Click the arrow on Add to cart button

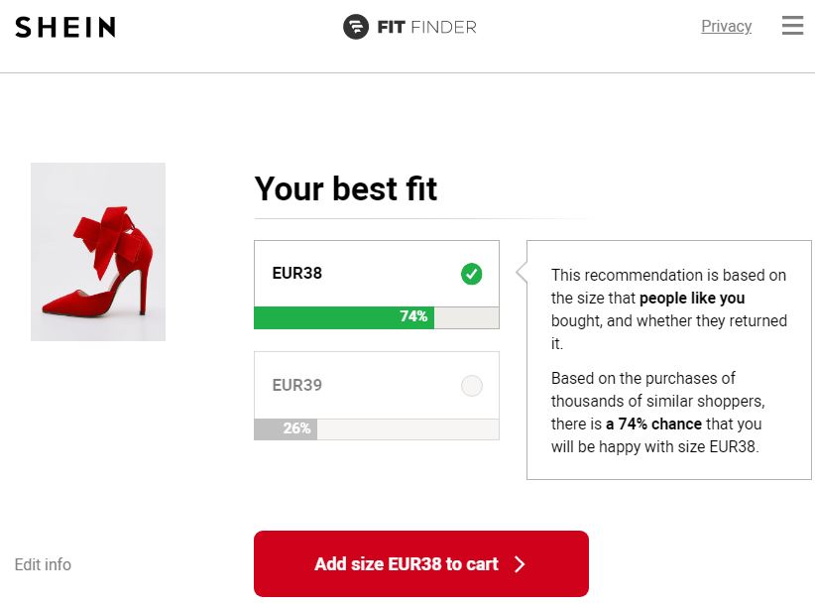tap(520, 564)
